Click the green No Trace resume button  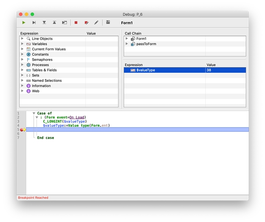coord(24,22)
